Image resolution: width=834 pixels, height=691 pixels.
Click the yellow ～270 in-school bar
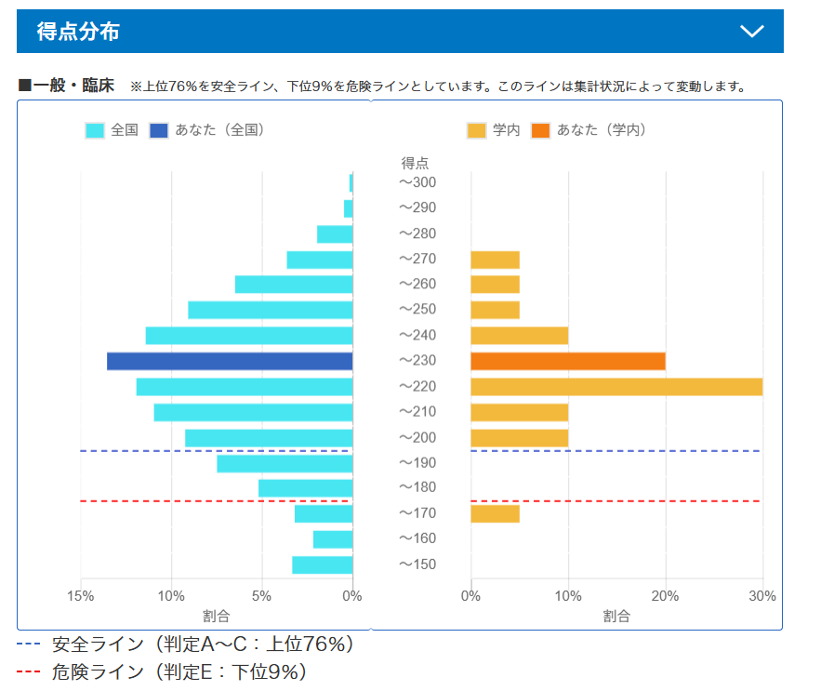495,259
